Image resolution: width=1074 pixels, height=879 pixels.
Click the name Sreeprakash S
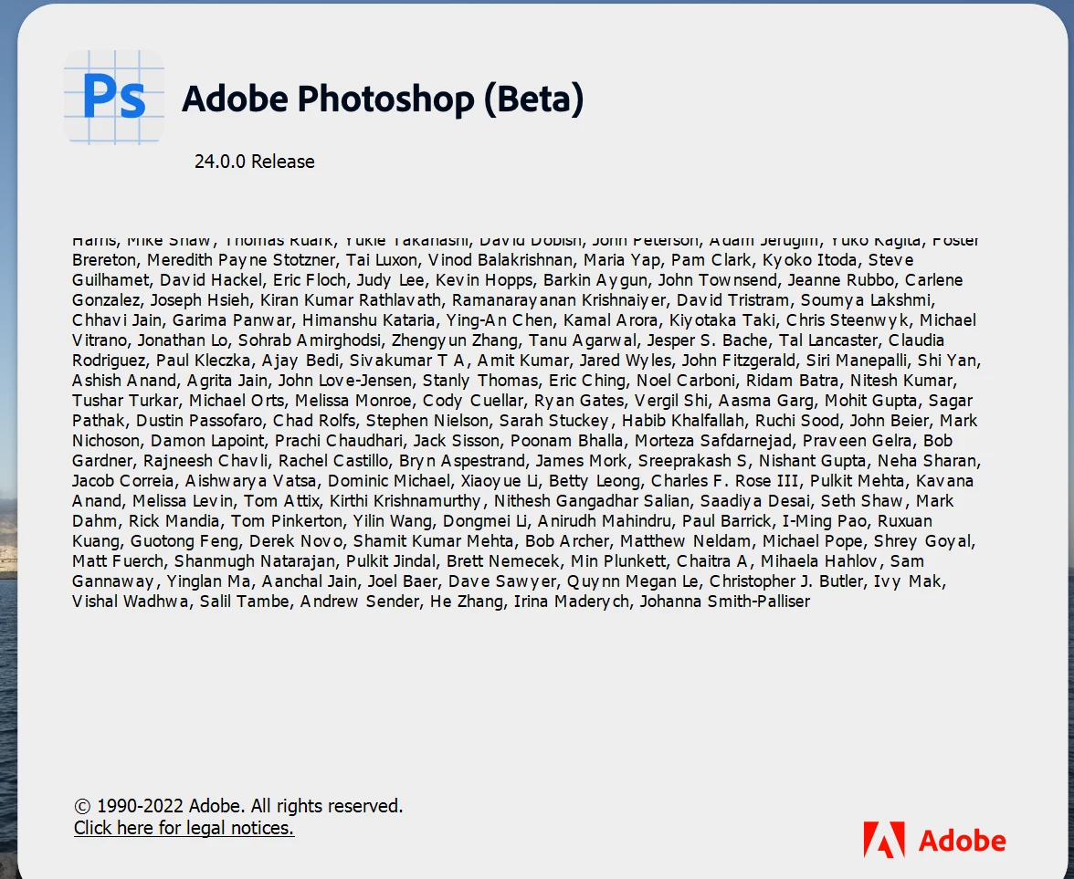click(692, 461)
